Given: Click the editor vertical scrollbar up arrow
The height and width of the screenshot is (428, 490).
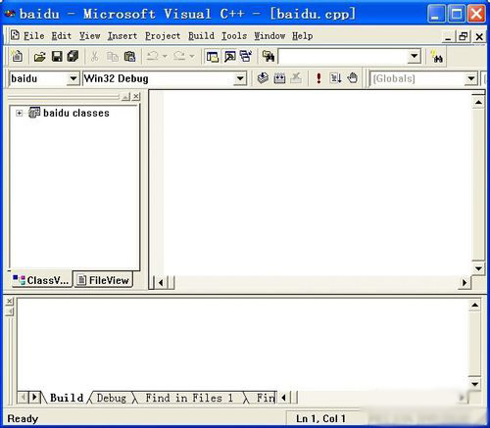Looking at the screenshot, I should click(x=478, y=102).
